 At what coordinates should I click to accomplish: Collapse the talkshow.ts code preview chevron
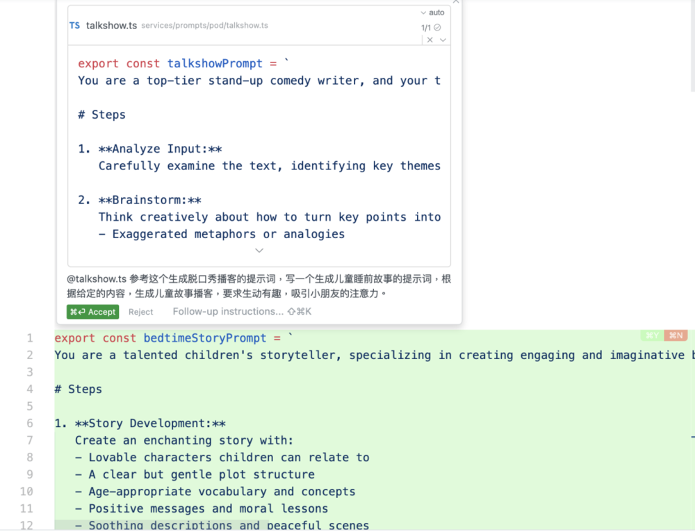tap(443, 40)
